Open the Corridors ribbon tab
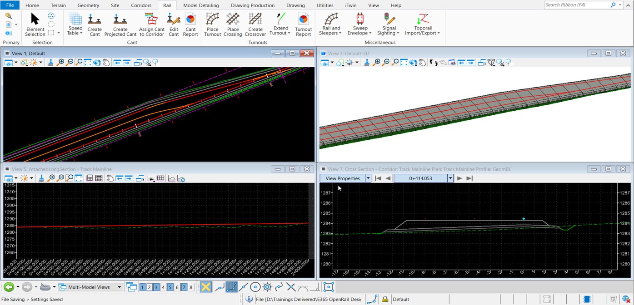Screen dimensions: 634x305 [x=141, y=5]
